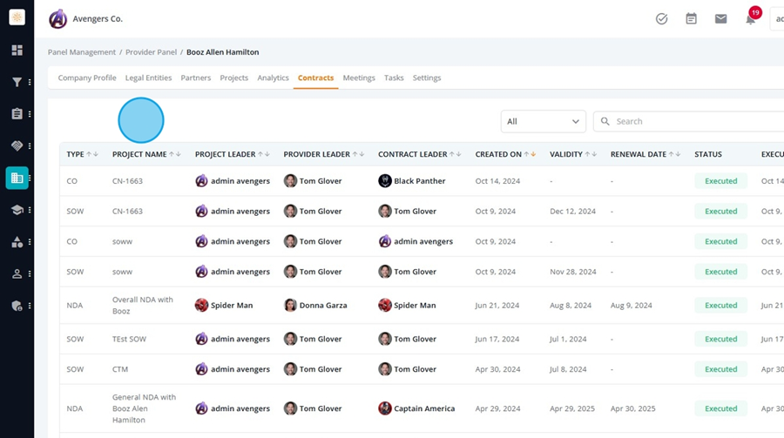
Task: Open the mail envelope icon
Action: coord(720,19)
